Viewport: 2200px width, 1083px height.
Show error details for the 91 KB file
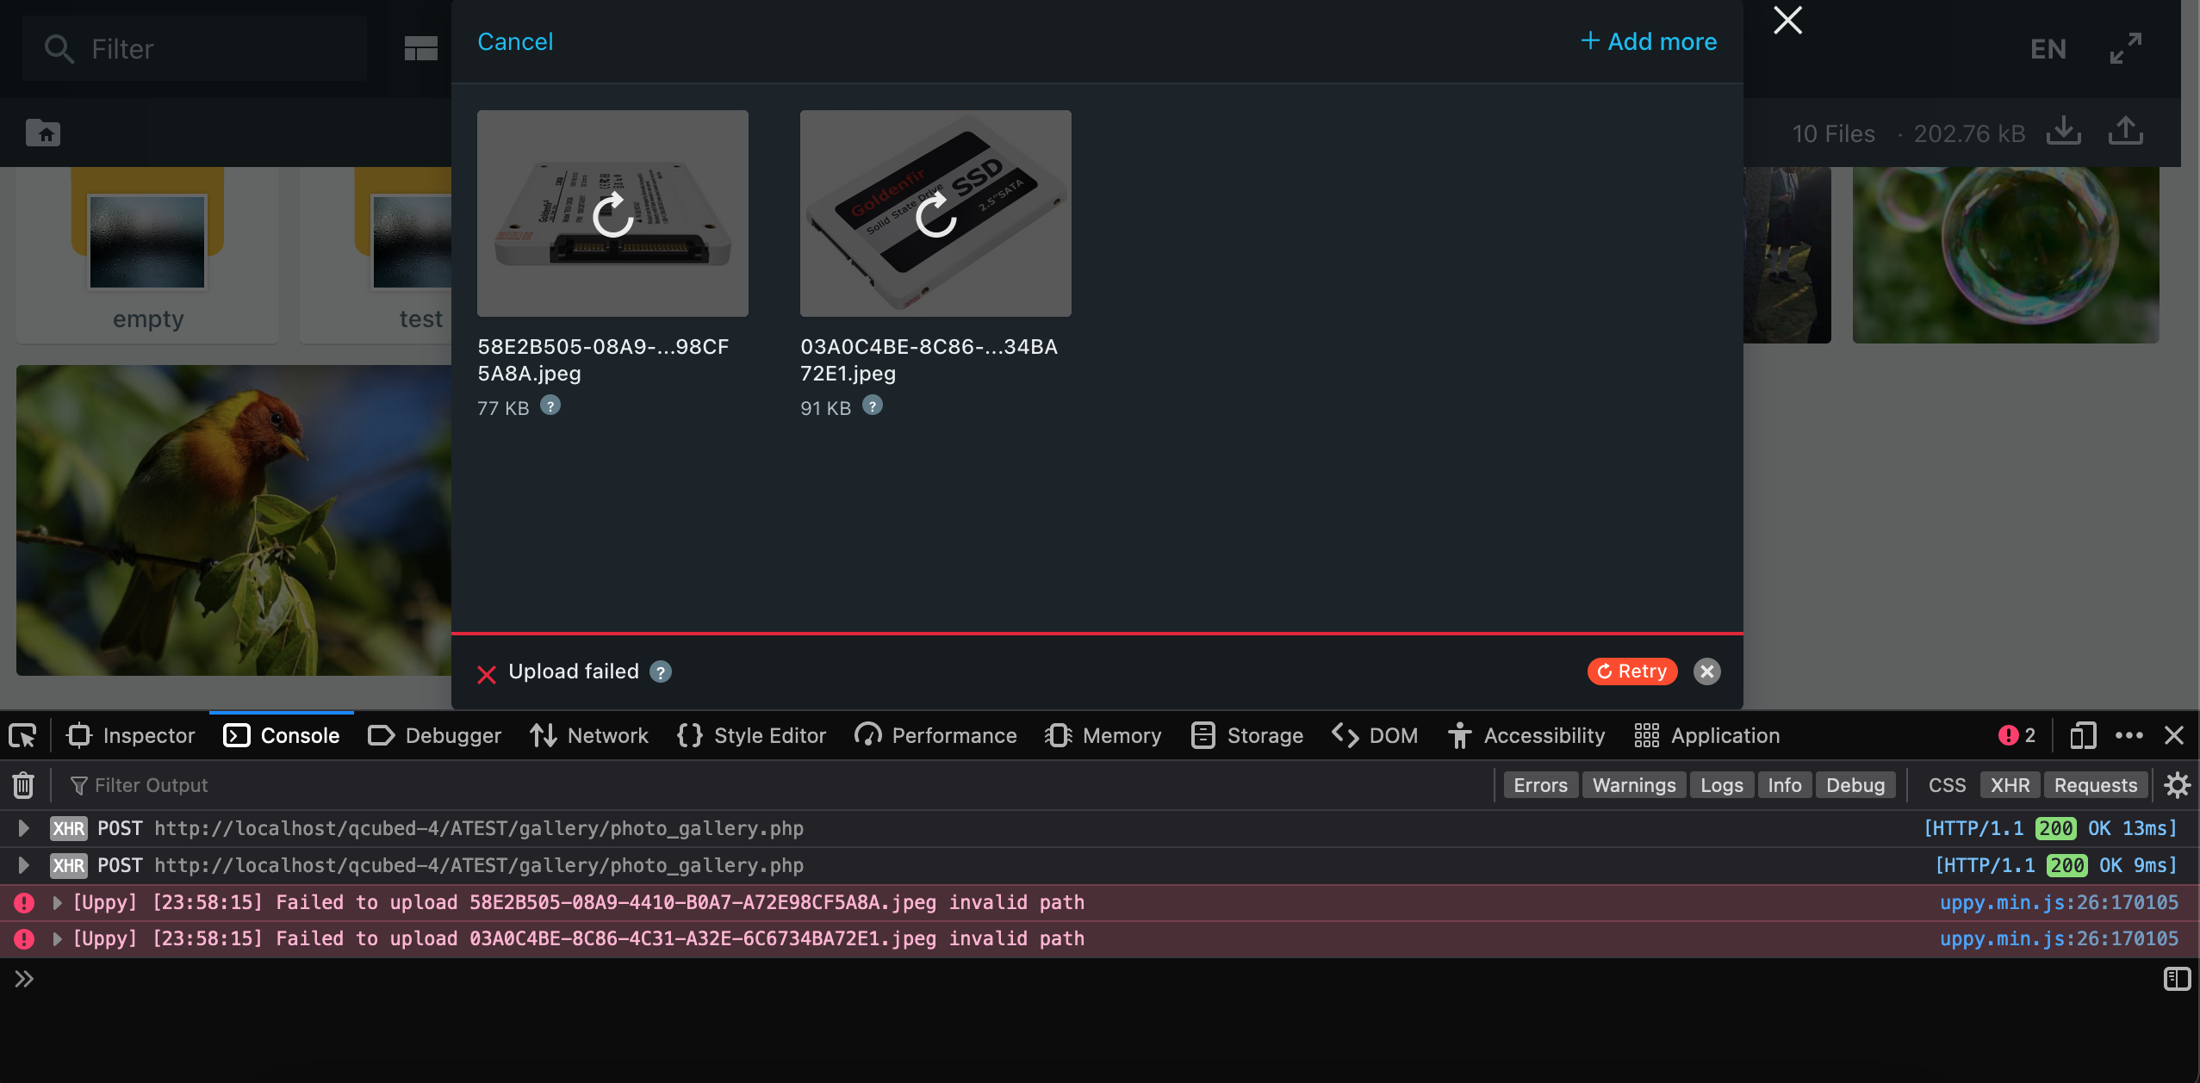pos(873,405)
